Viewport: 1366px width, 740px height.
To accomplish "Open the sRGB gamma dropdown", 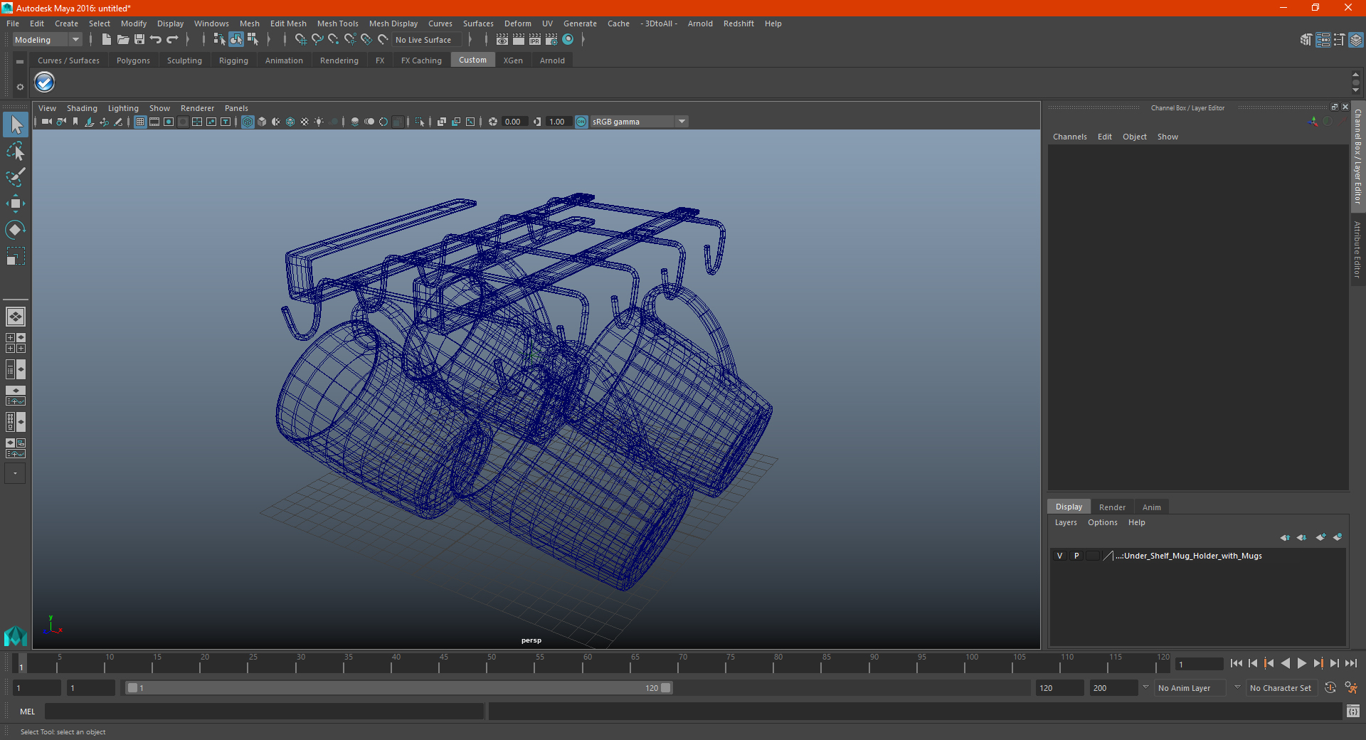I will (639, 122).
